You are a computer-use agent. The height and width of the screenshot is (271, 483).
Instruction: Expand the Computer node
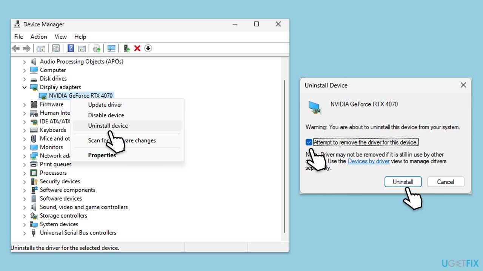point(25,70)
